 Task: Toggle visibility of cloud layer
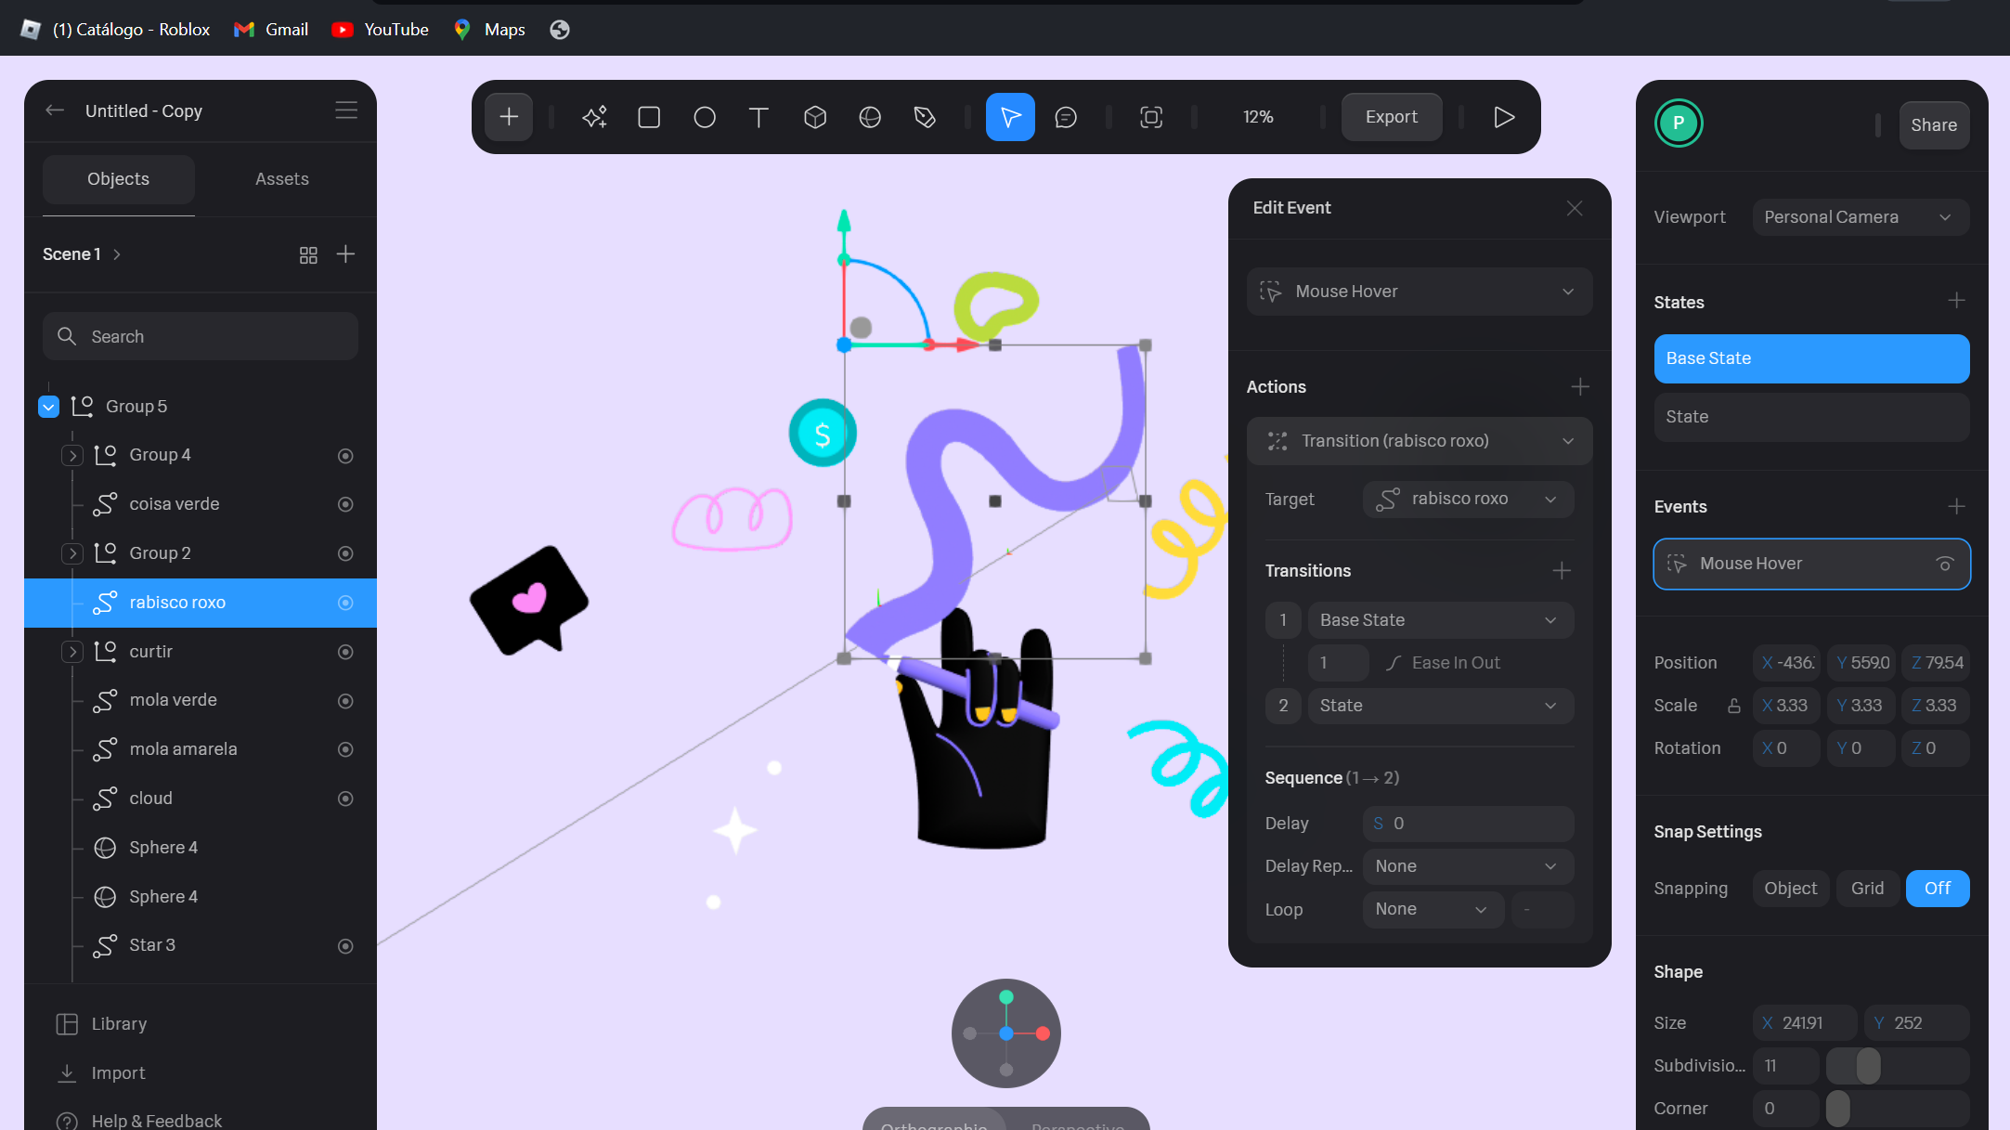click(x=345, y=799)
